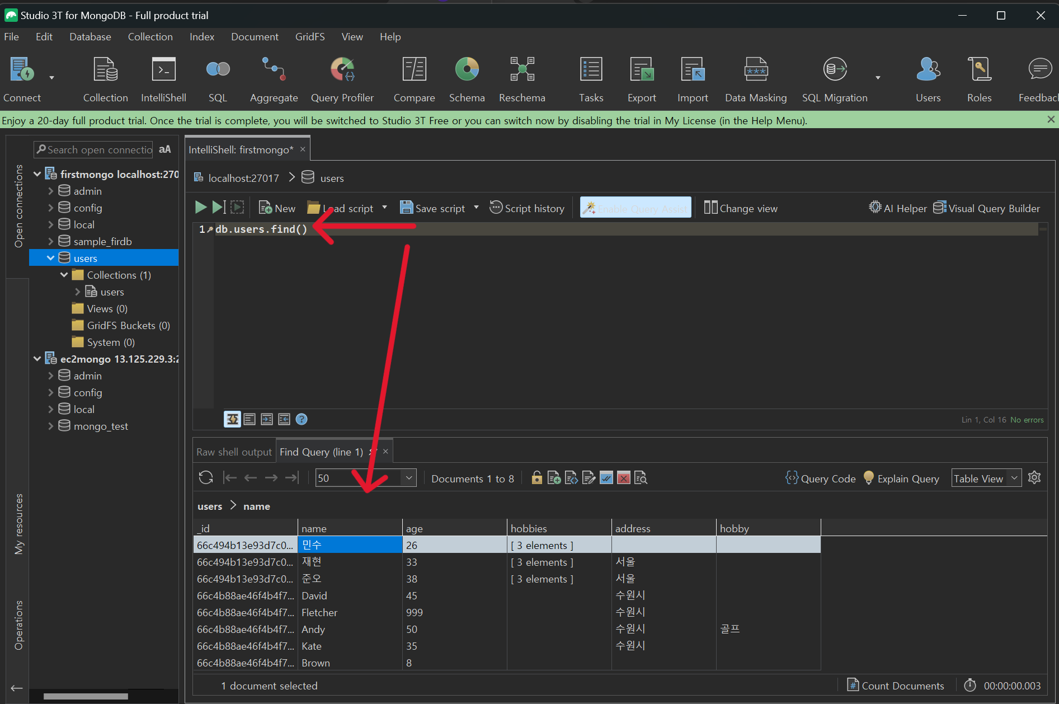Open the Schema explorer
The image size is (1059, 704).
[x=467, y=79]
